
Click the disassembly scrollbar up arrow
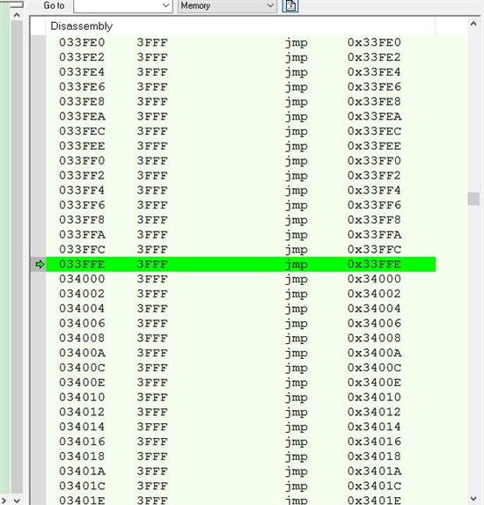tap(473, 24)
